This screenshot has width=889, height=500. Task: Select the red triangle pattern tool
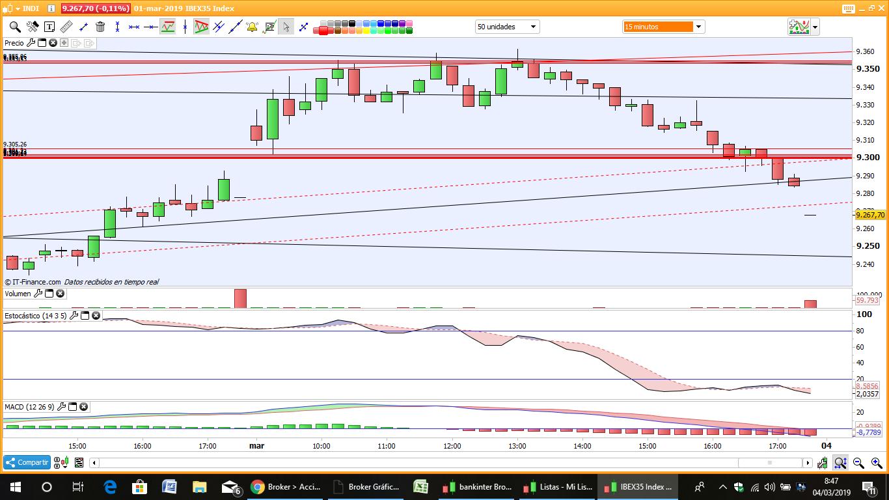click(201, 27)
